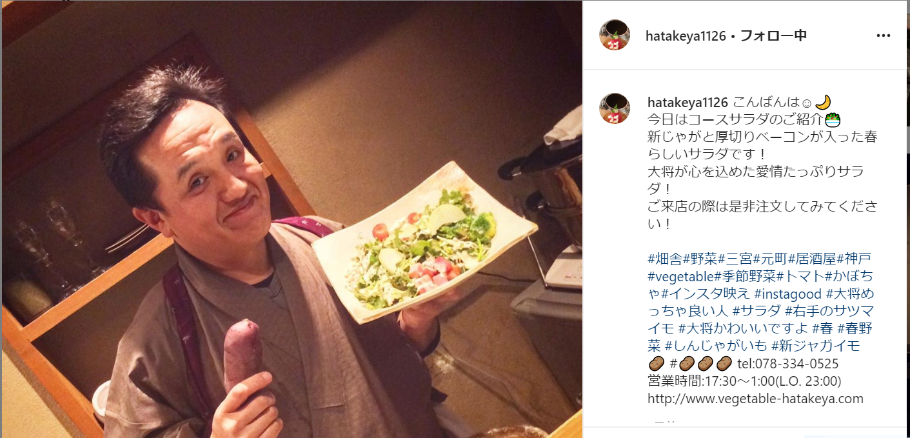The height and width of the screenshot is (438, 910).
Task: Click the フォロー中 following button
Action: 773,35
